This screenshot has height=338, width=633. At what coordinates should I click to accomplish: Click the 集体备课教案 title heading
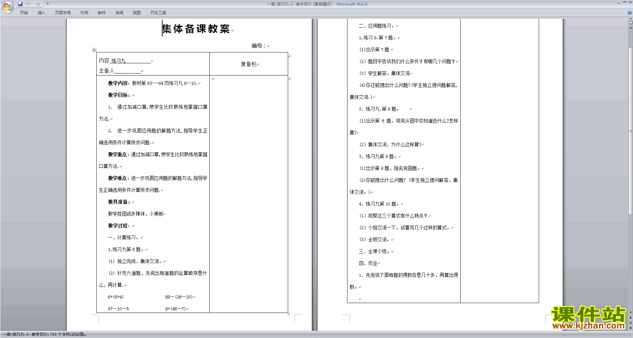click(x=196, y=29)
